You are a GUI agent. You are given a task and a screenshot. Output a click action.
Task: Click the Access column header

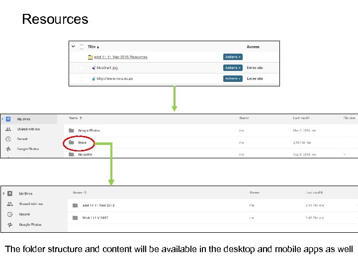click(253, 47)
